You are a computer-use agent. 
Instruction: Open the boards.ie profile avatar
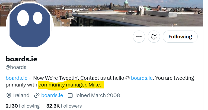30,26
